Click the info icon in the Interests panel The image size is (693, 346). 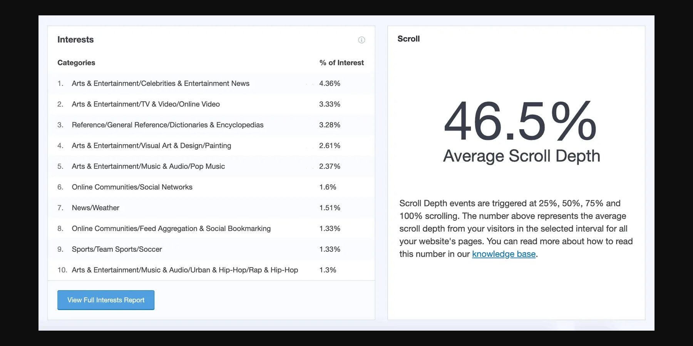[x=361, y=40]
